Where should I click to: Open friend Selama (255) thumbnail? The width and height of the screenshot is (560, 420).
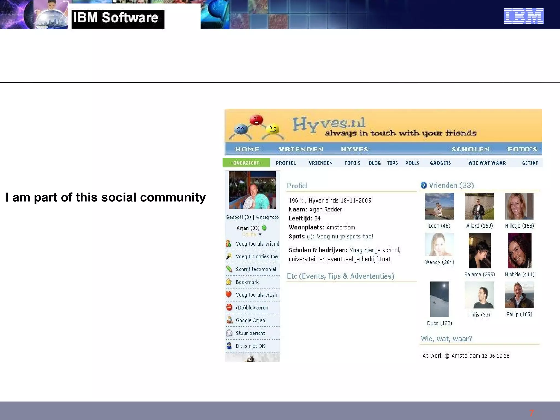[480, 250]
